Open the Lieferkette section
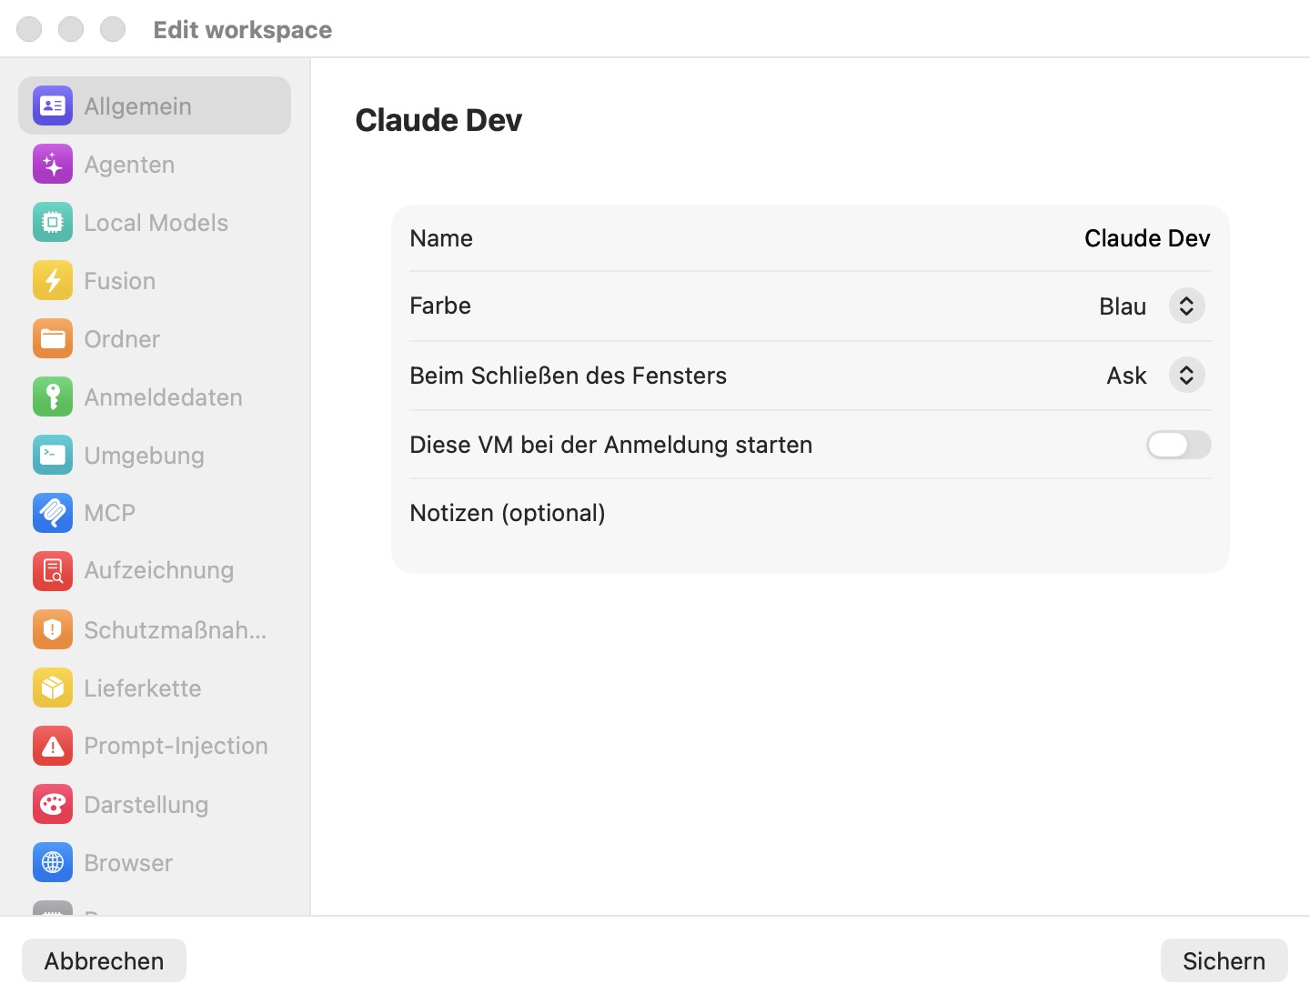Image resolution: width=1310 pixels, height=1004 pixels. tap(155, 688)
